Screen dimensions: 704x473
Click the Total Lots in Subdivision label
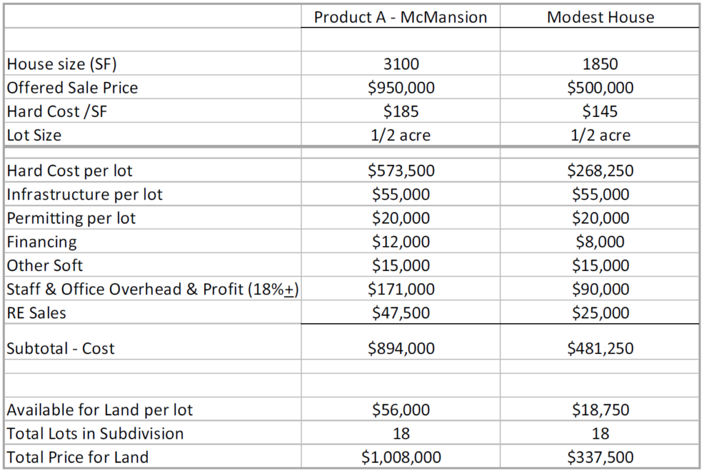coord(96,434)
